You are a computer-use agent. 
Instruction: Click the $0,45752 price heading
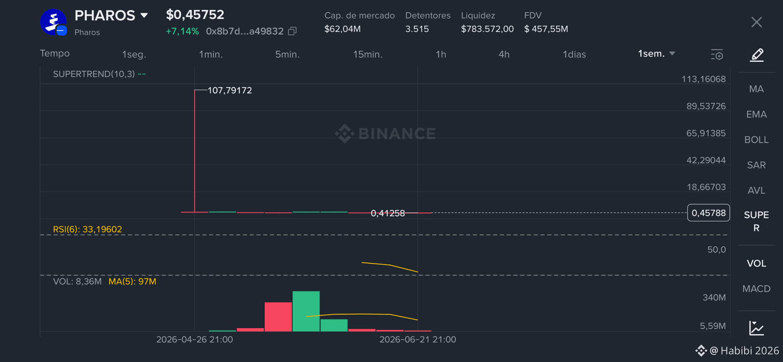tap(195, 15)
